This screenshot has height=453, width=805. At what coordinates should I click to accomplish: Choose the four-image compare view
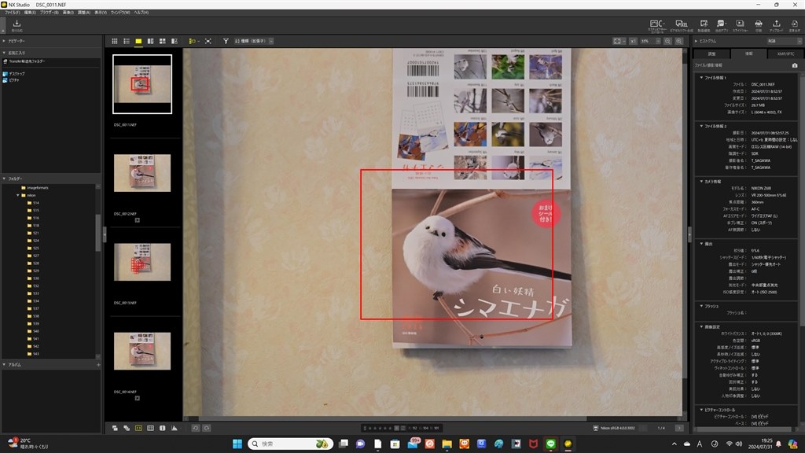pos(162,41)
